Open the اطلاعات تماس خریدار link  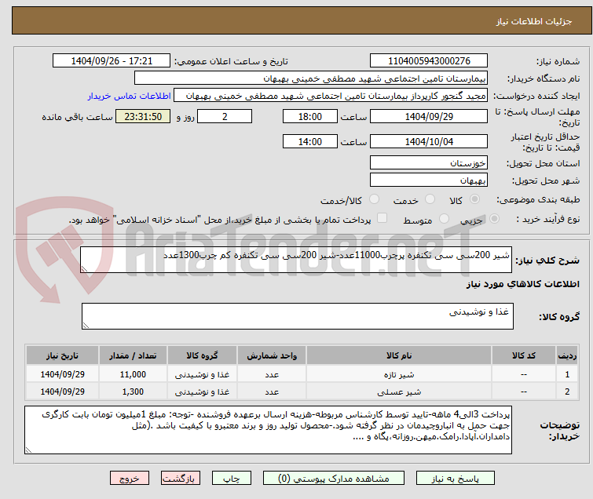pyautogui.click(x=130, y=96)
